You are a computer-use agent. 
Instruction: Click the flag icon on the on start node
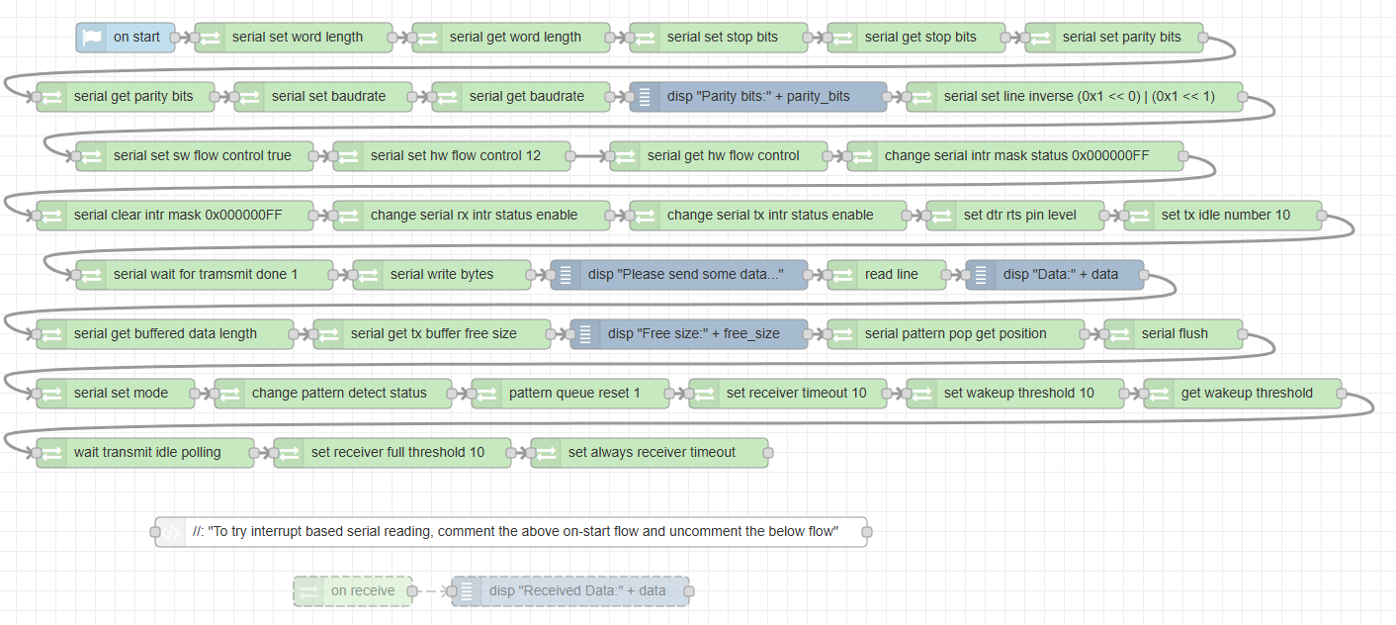point(91,38)
